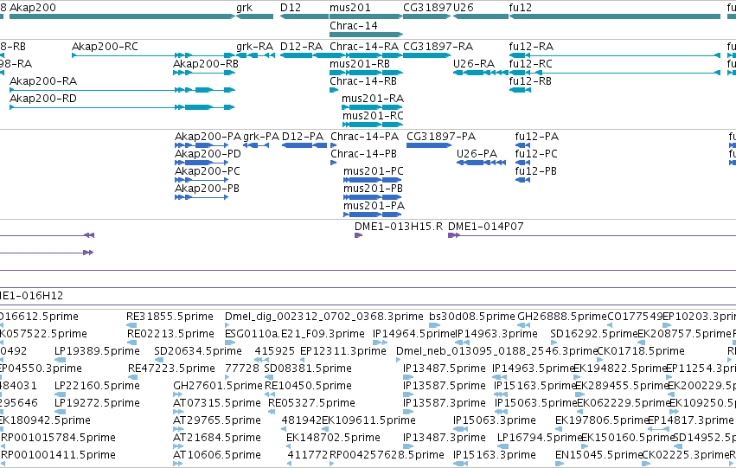736x468 pixels.
Task: Select the fu12-RC transcript line
Action: coord(614,73)
